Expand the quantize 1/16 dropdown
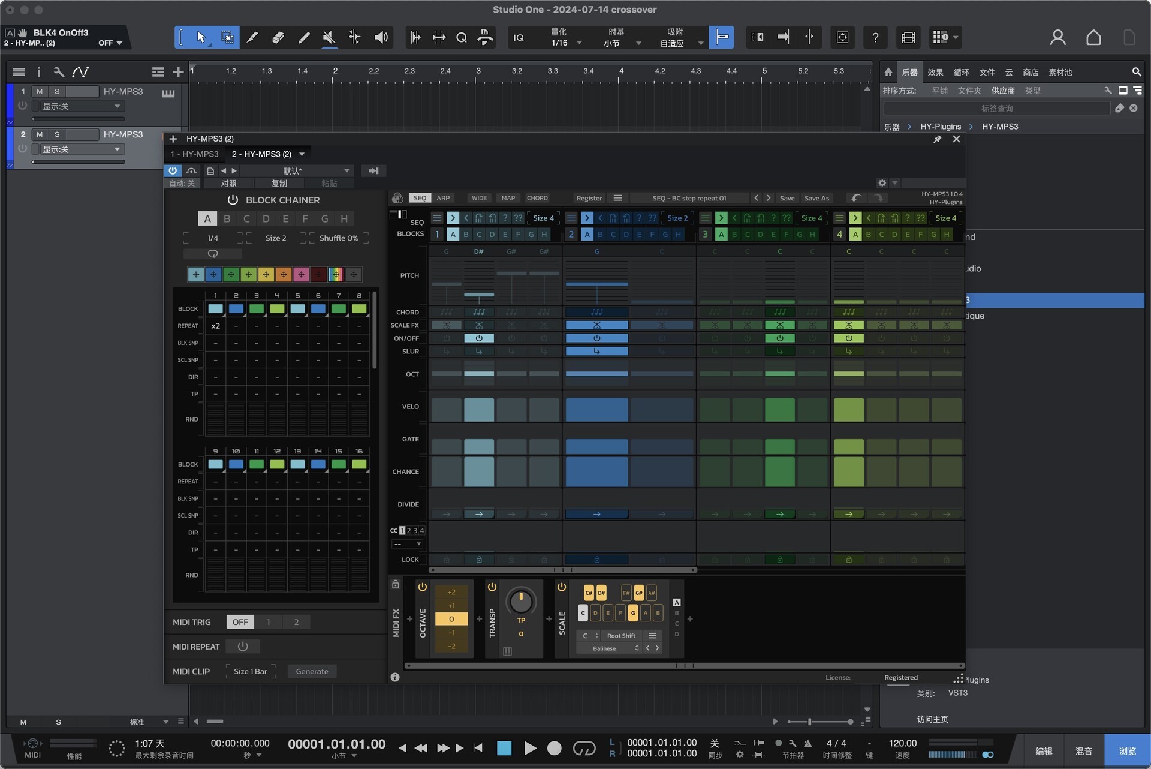The image size is (1151, 769). [579, 43]
